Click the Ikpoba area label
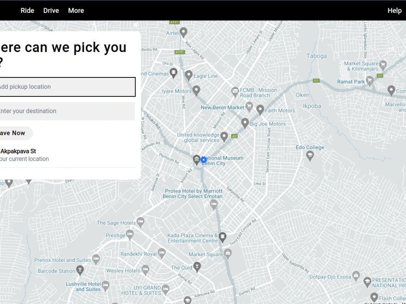This screenshot has height=304, width=406. click(312, 106)
